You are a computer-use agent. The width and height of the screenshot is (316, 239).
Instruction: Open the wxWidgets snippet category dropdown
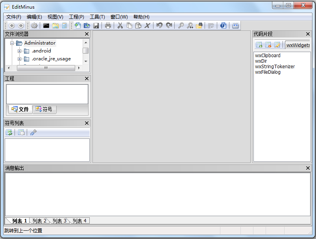point(298,45)
